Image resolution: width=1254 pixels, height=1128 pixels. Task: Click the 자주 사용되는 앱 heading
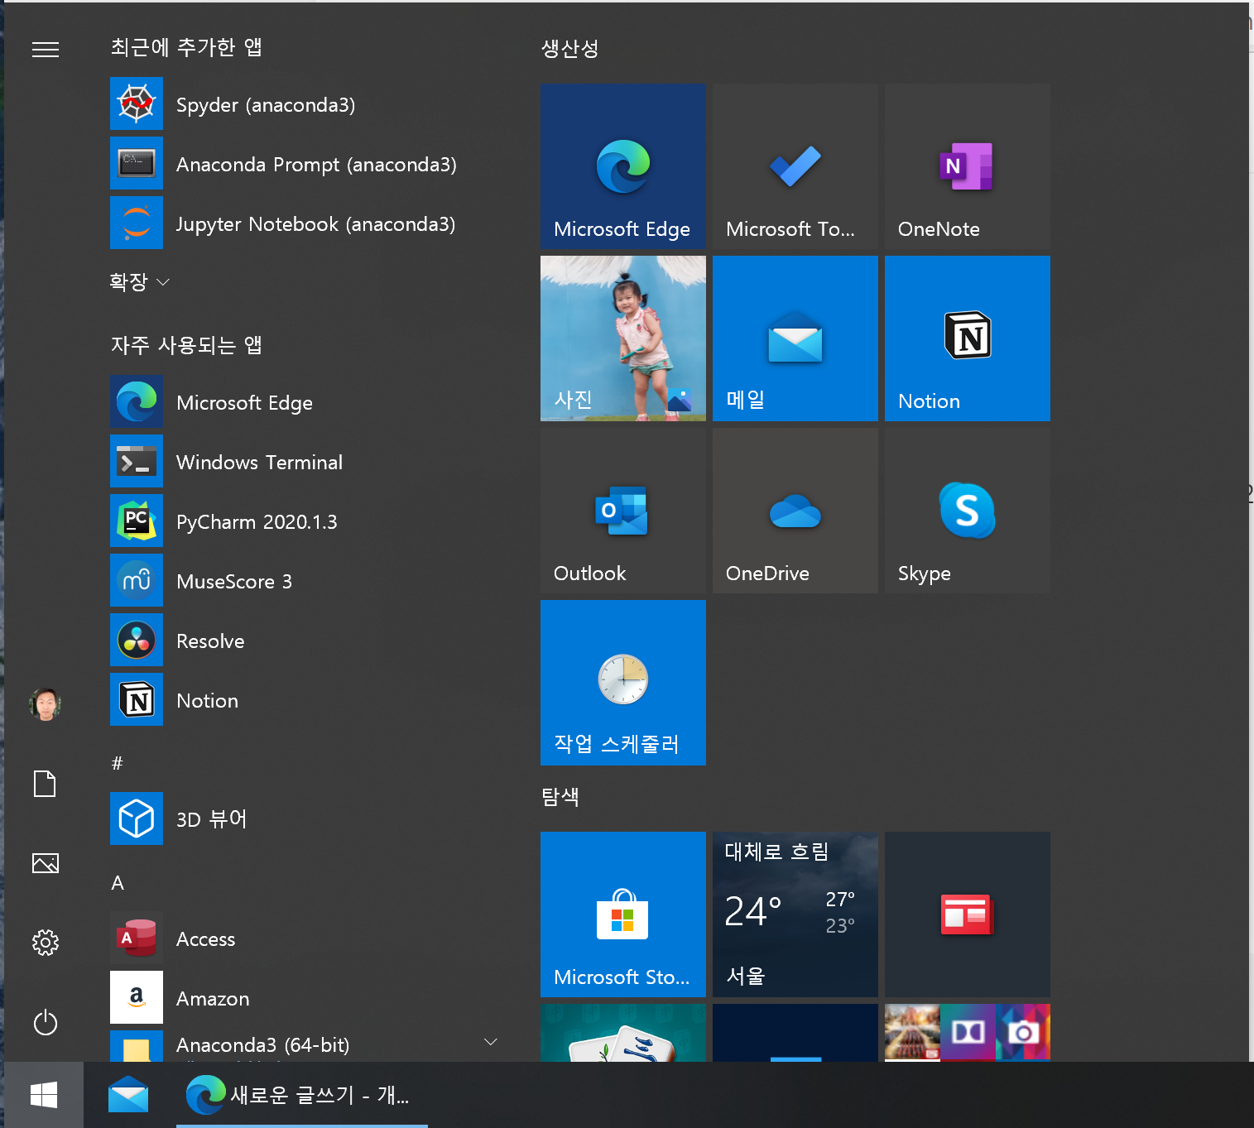pos(186,345)
